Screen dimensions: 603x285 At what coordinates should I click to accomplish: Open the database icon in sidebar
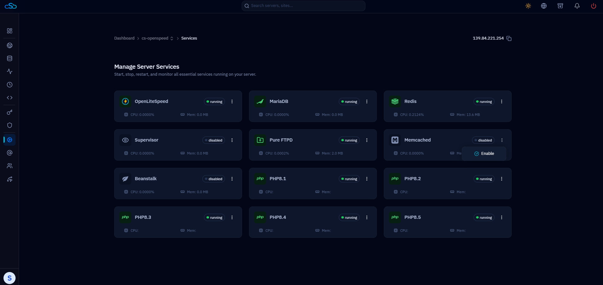(10, 58)
